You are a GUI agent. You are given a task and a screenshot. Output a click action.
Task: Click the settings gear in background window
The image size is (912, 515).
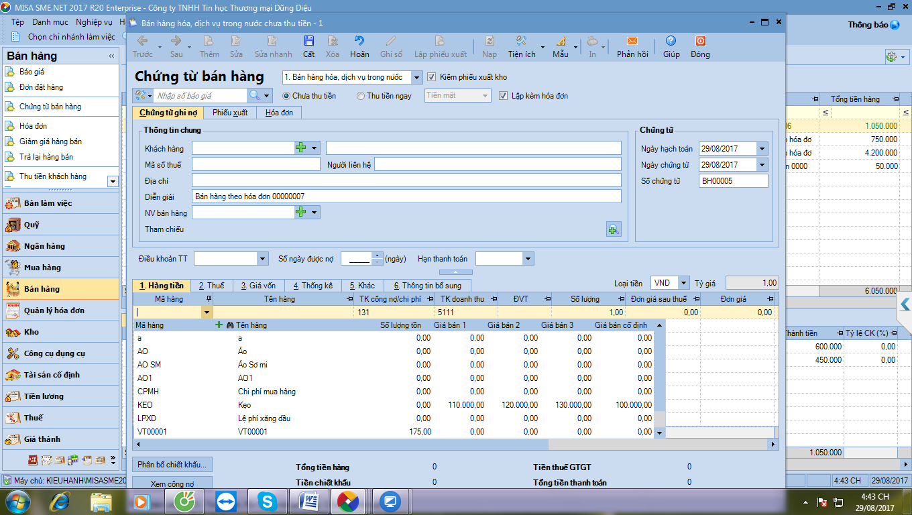click(891, 57)
